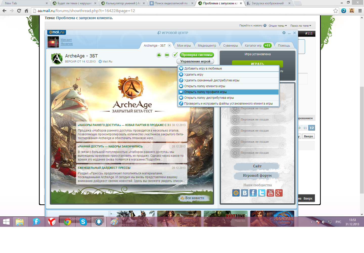Image resolution: width=364 pixels, height=253 pixels.
Task: Go back in Chrome
Action: pyautogui.click(x=4, y=11)
